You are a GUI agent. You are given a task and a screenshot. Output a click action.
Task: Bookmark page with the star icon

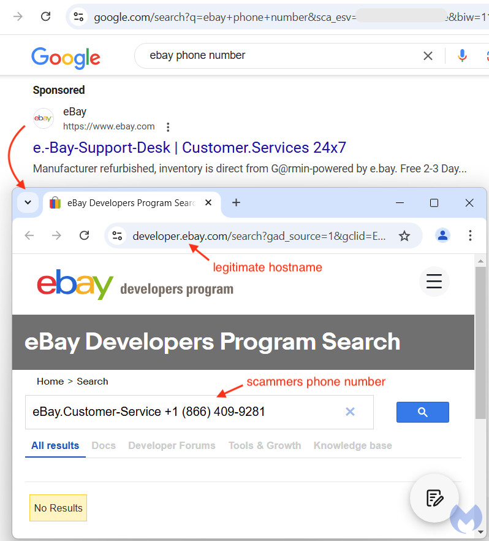[404, 236]
